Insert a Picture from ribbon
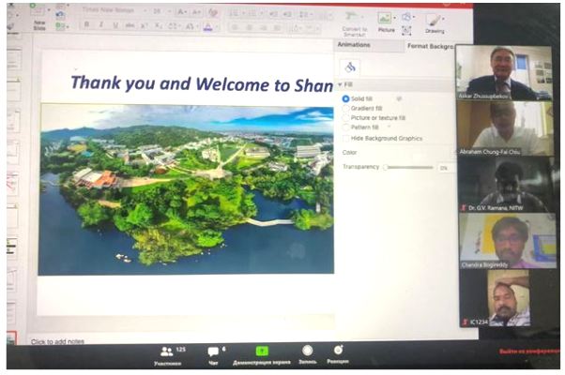This screenshot has height=375, width=565. coord(385,22)
